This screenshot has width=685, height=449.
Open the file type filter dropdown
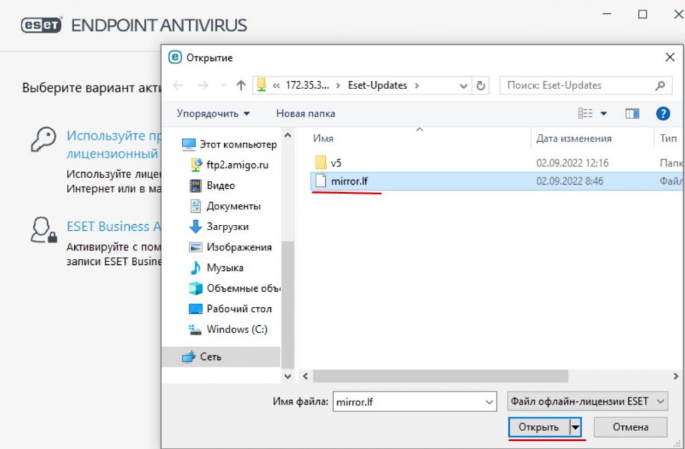pyautogui.click(x=587, y=401)
